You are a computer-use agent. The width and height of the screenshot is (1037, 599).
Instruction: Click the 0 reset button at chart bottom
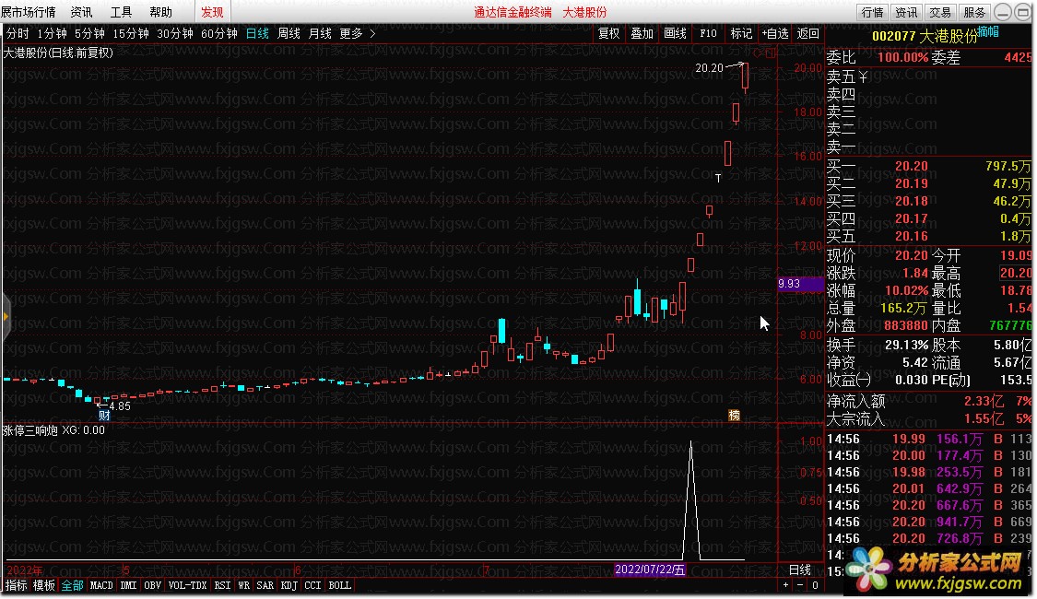point(815,585)
